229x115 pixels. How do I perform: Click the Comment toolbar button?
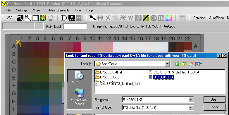[200, 18]
